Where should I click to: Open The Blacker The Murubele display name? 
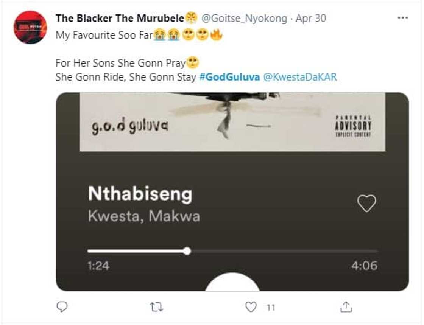coord(120,18)
